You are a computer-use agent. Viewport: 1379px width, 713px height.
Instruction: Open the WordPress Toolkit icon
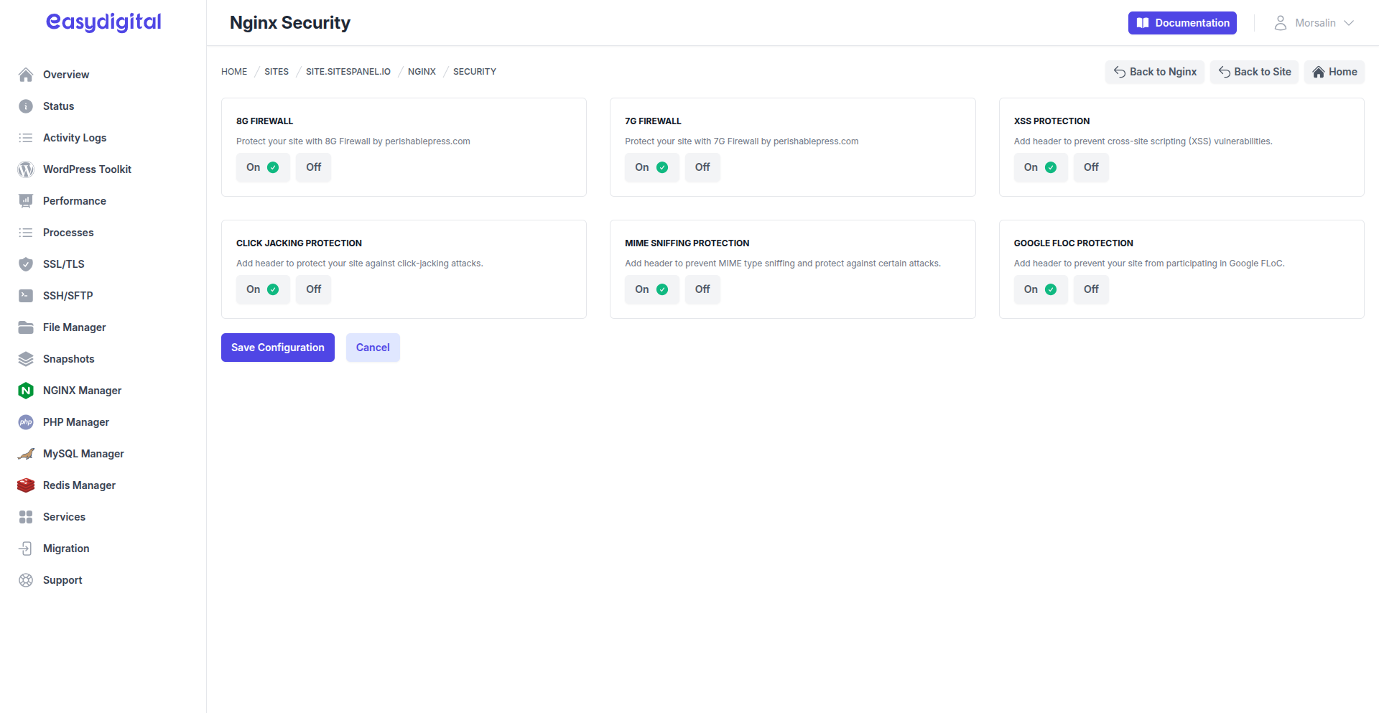point(25,169)
